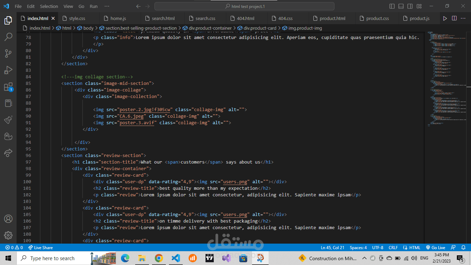Select language mode HTML in status bar
The width and height of the screenshot is (471, 265).
[x=412, y=247]
